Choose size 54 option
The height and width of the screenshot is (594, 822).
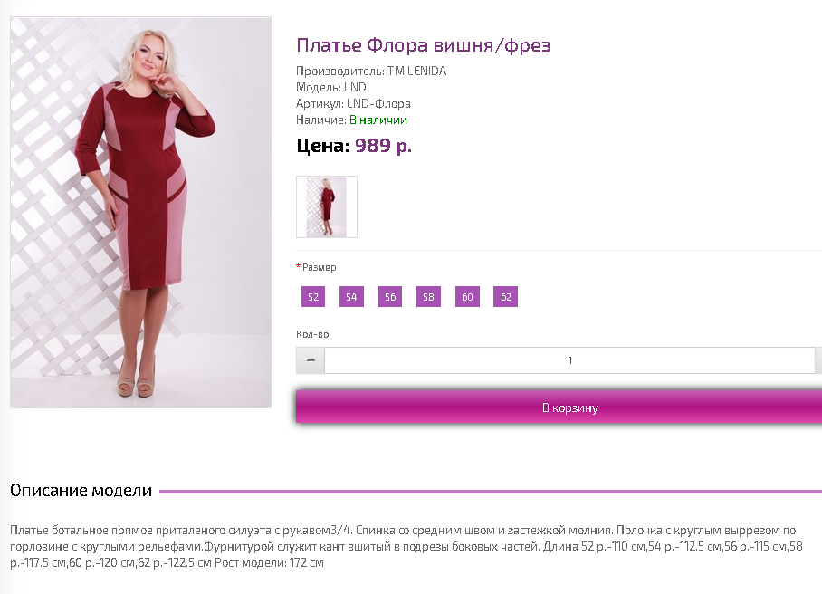(x=351, y=297)
